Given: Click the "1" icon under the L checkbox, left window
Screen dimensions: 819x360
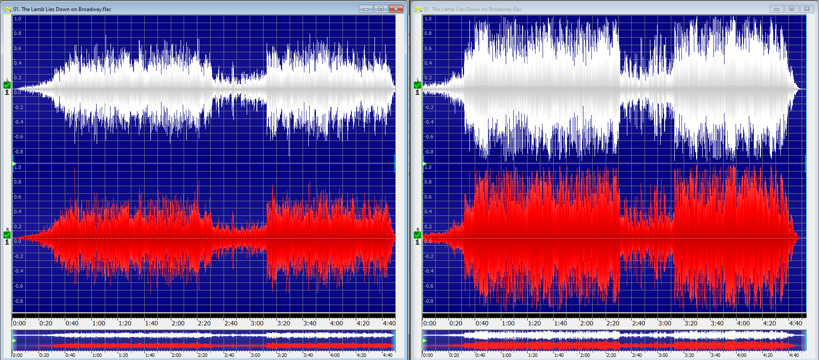Looking at the screenshot, I should (x=7, y=92).
